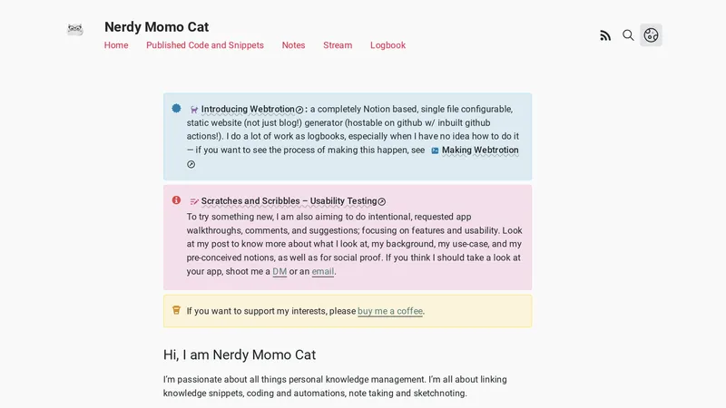Screen dimensions: 726x408
Task: Click the red info icon in pink callout
Action: 176,200
